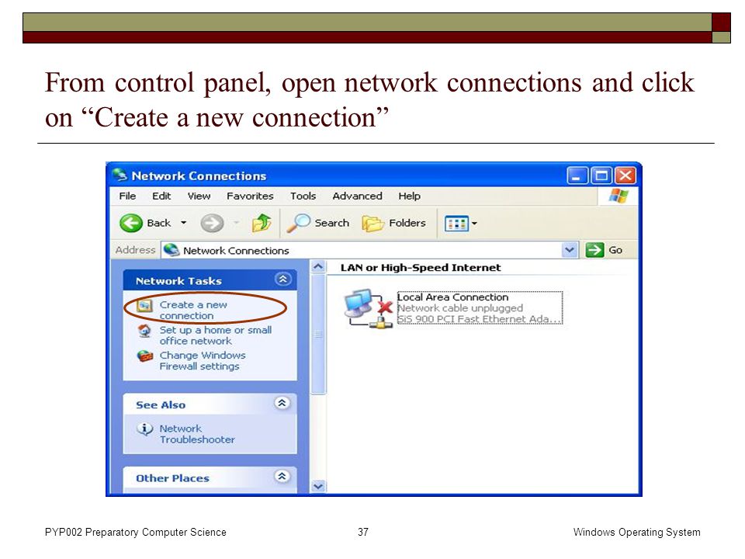Open the Views icon menu

point(456,223)
